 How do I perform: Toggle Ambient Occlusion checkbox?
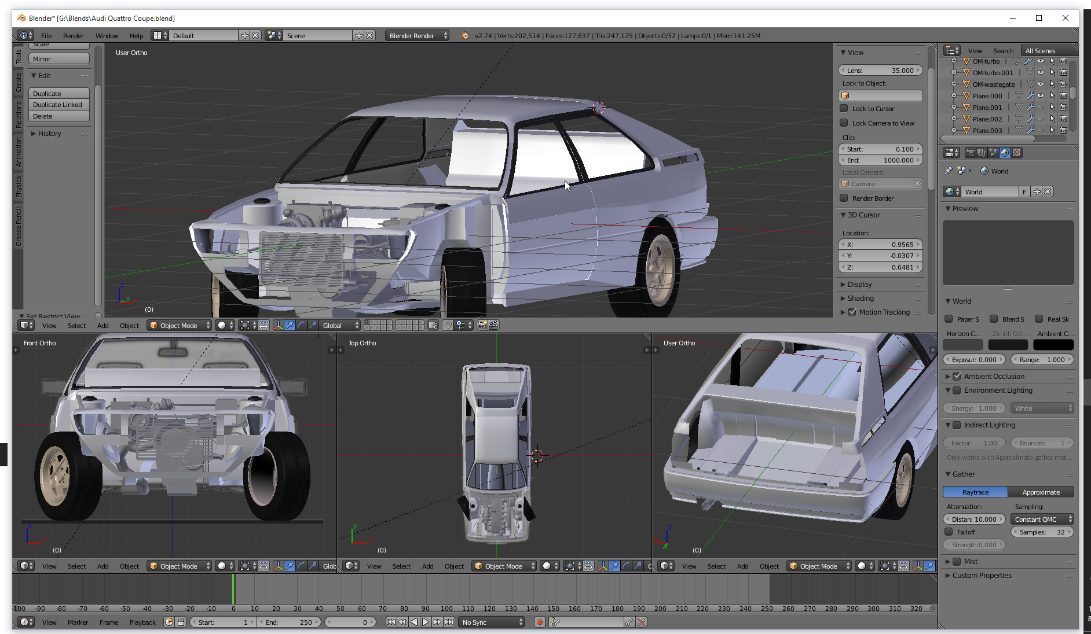point(957,376)
